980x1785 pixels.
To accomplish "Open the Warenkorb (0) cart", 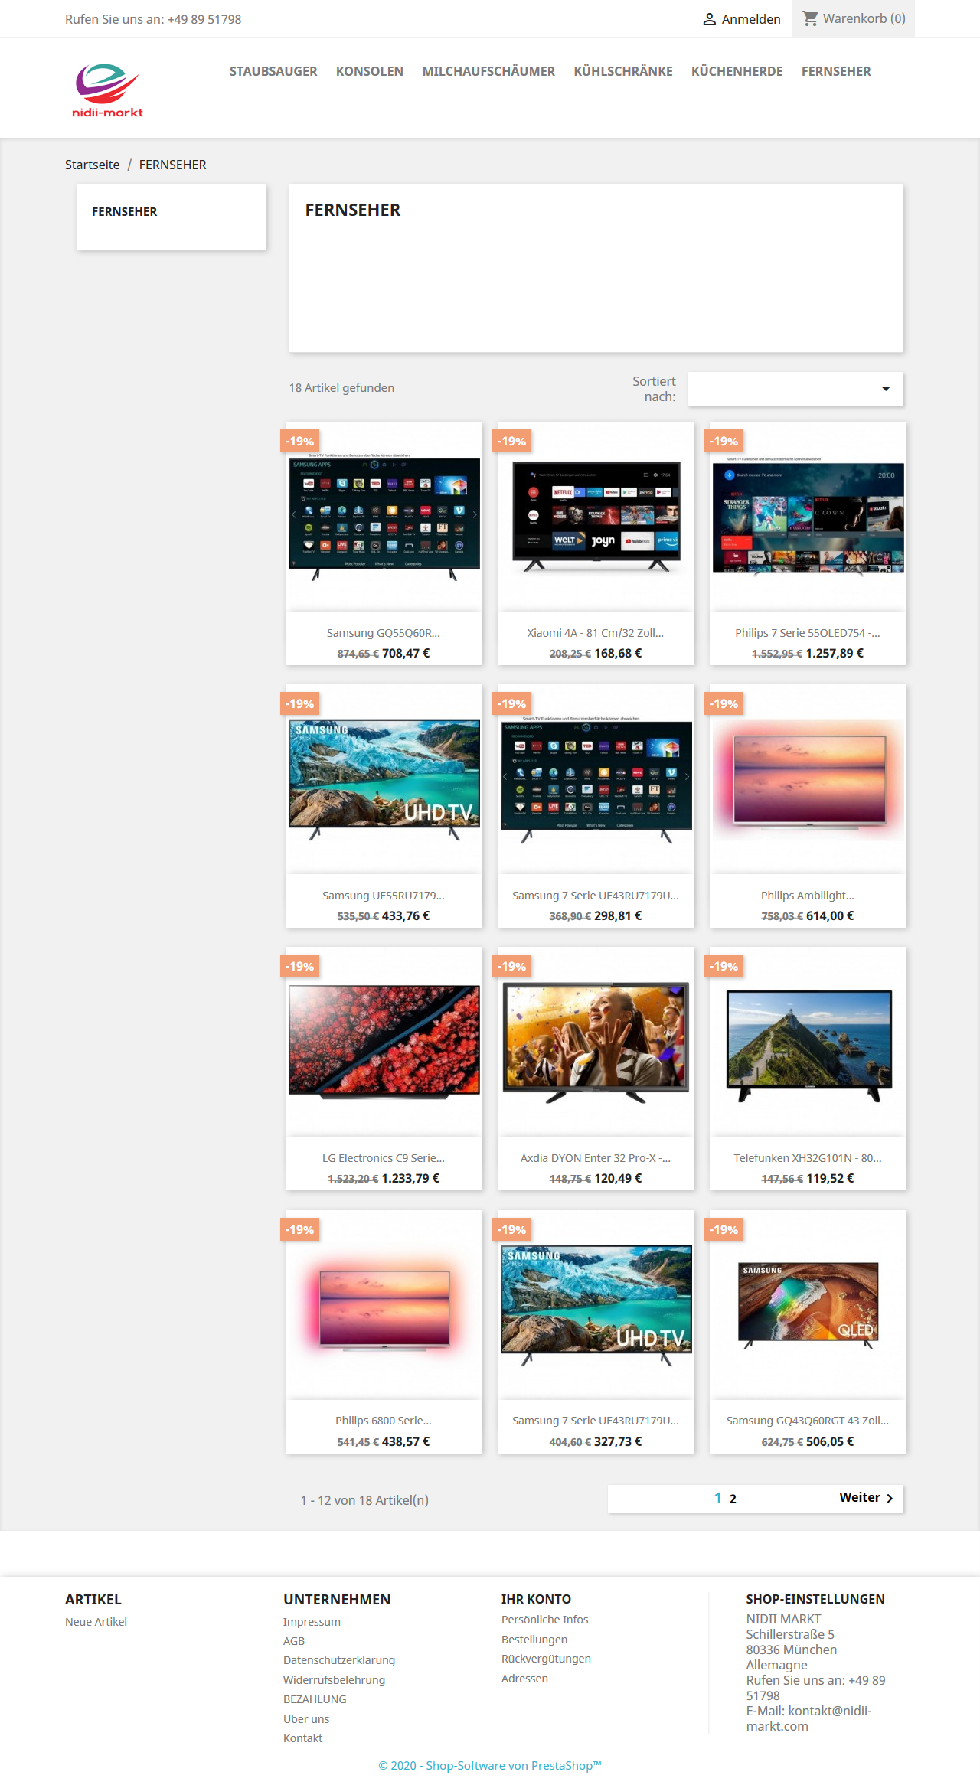I will (x=854, y=18).
